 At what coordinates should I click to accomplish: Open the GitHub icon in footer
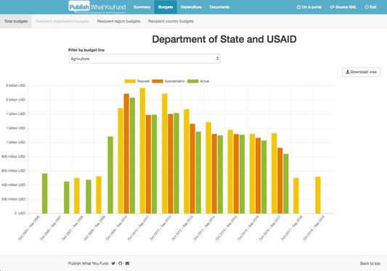[x=121, y=263]
